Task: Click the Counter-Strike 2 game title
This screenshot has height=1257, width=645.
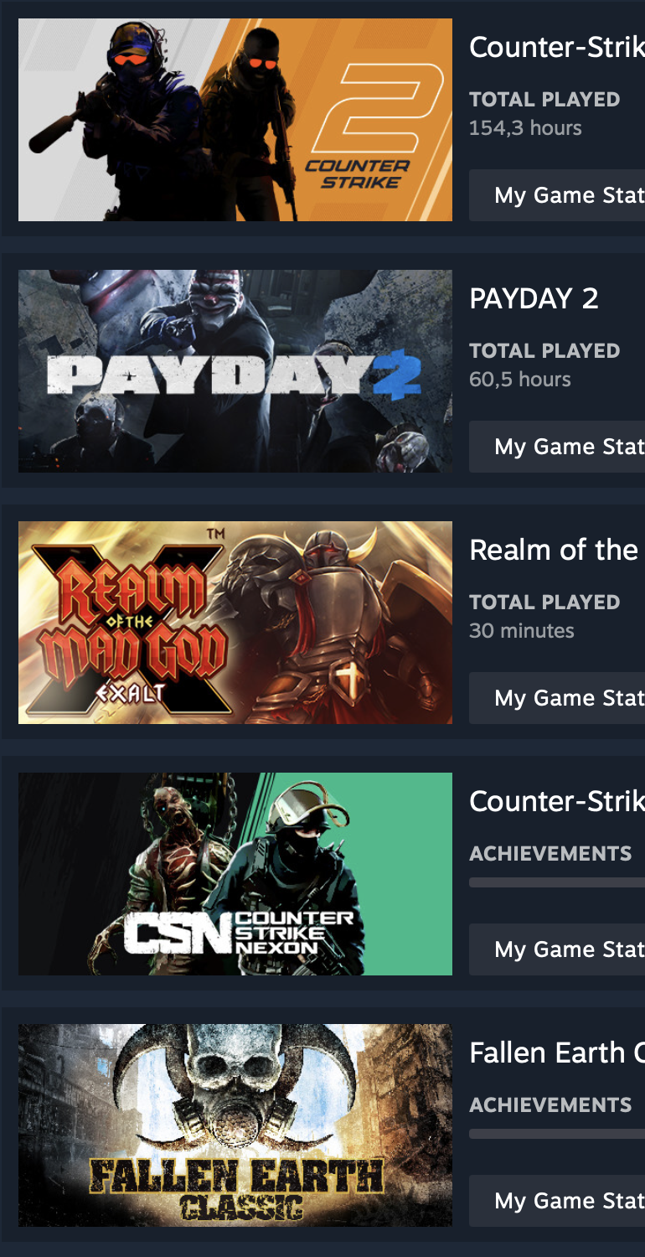Action: coord(557,47)
